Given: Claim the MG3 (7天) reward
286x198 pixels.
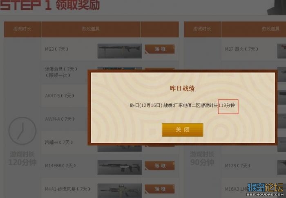Looking at the screenshot, I should (x=160, y=49).
